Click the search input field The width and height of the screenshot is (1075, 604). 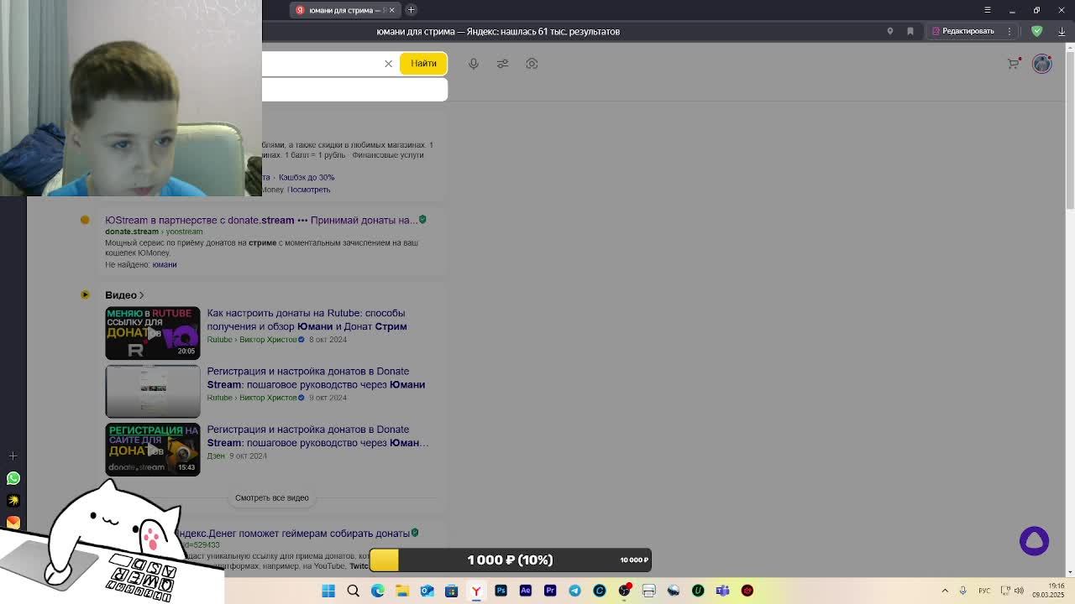pyautogui.click(x=322, y=64)
